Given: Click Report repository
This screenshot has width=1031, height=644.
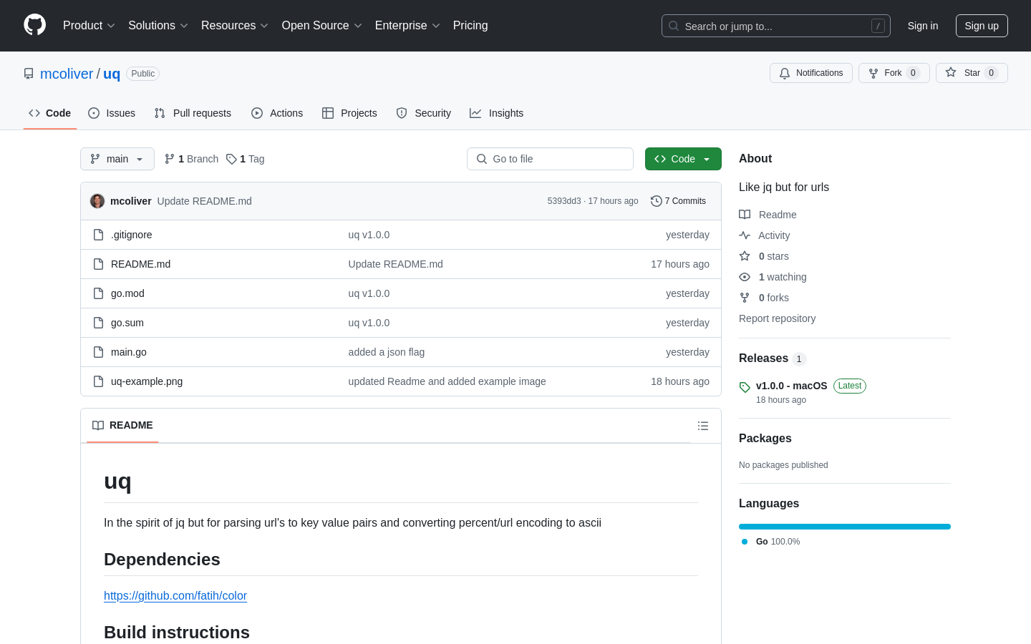Looking at the screenshot, I should coord(777,318).
